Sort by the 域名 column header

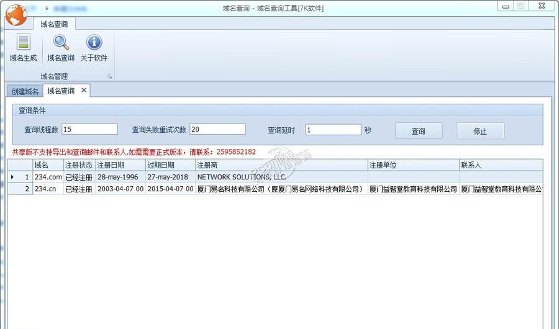(x=48, y=165)
